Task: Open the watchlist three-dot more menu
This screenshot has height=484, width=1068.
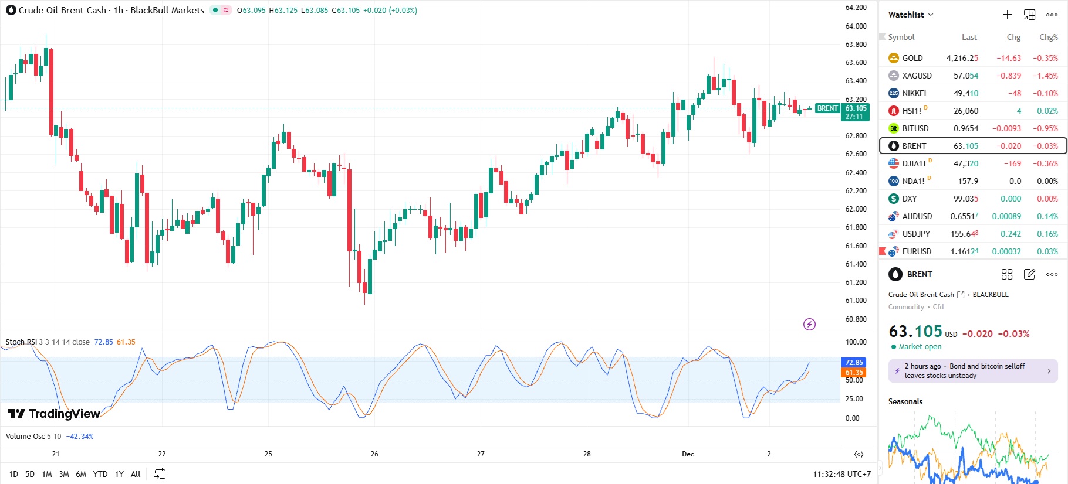Action: (1052, 15)
